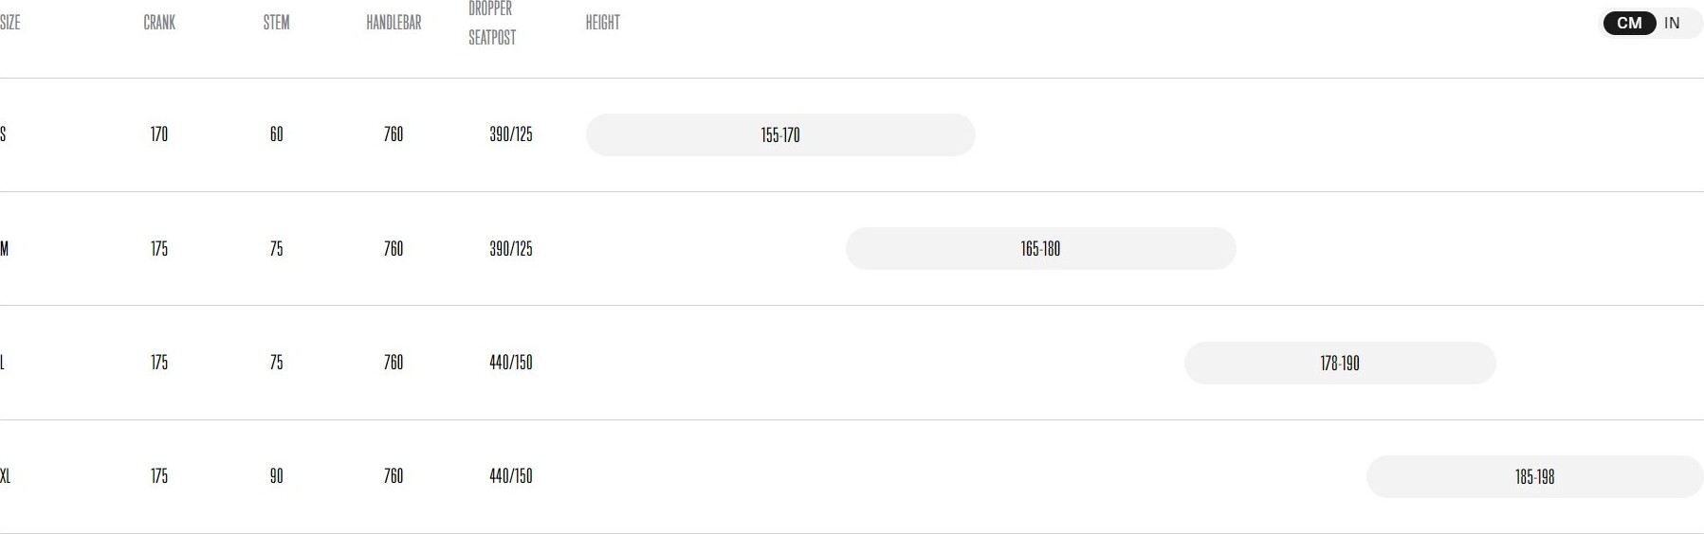Click the 60 stem value
This screenshot has width=1704, height=534.
click(277, 134)
